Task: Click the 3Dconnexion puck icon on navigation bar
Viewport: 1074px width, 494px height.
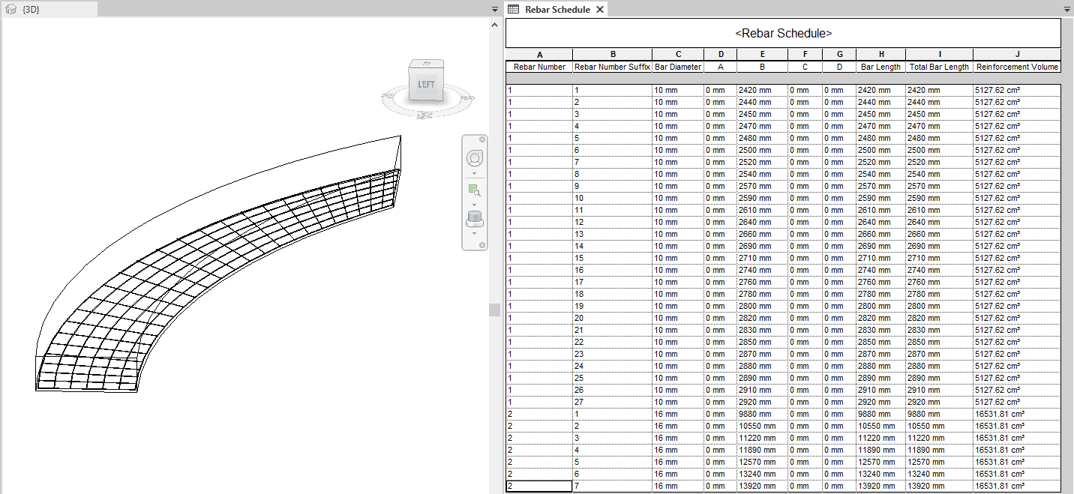Action: pos(474,219)
